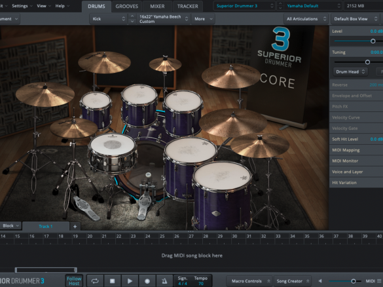Image resolution: width=383 pixels, height=287 pixels.
Task: Expand Envelope and Offset section
Action: pyautogui.click(x=356, y=96)
